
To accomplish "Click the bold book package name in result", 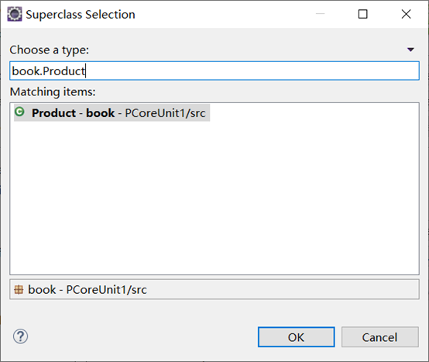I will pos(100,113).
